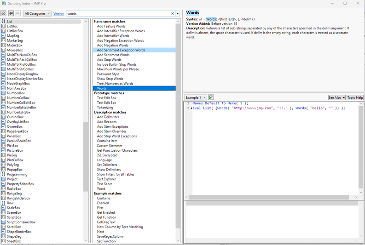365x245 pixels.
Task: Run the example script with green play icon
Action: click(x=211, y=97)
